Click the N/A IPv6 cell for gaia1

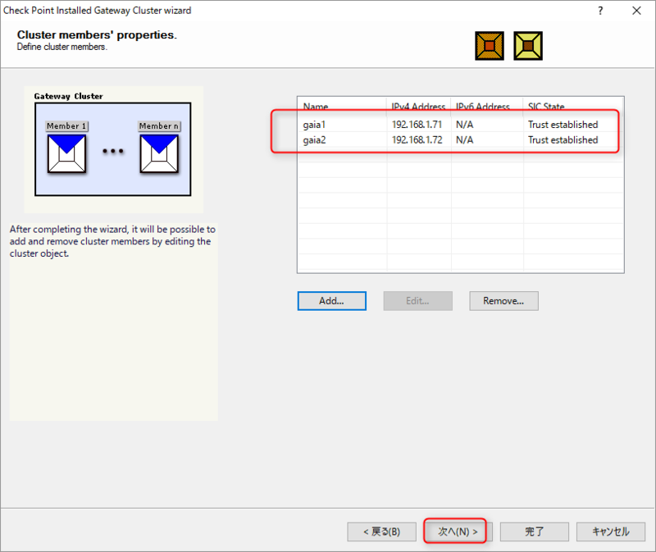tap(465, 125)
